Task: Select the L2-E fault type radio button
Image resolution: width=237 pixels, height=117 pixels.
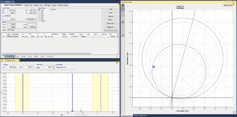Action: pos(39,12)
